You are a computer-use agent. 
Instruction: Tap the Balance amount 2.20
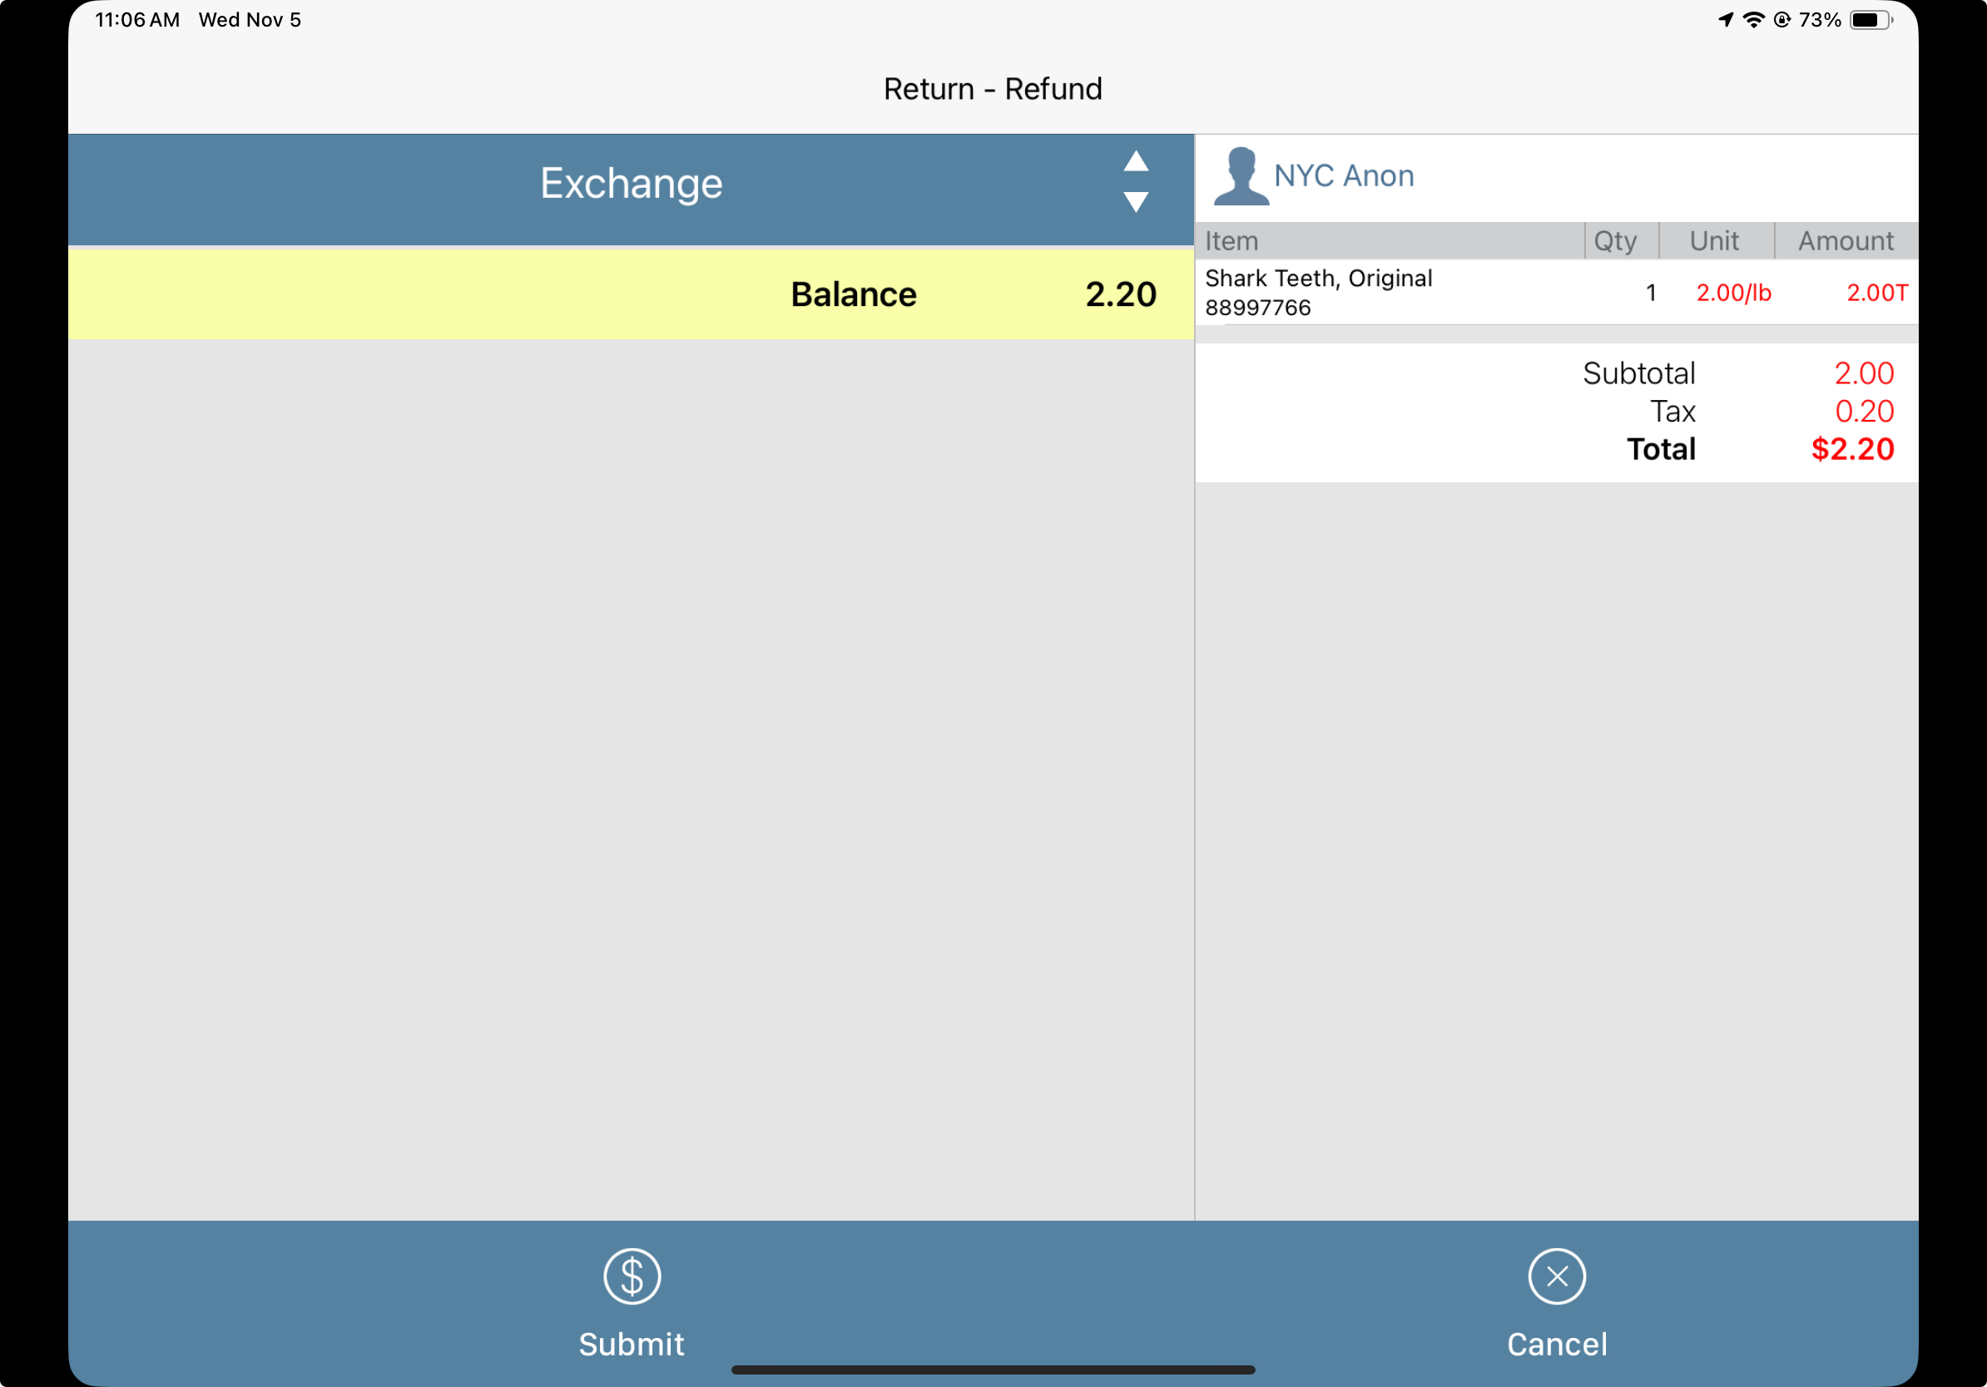click(x=1120, y=294)
